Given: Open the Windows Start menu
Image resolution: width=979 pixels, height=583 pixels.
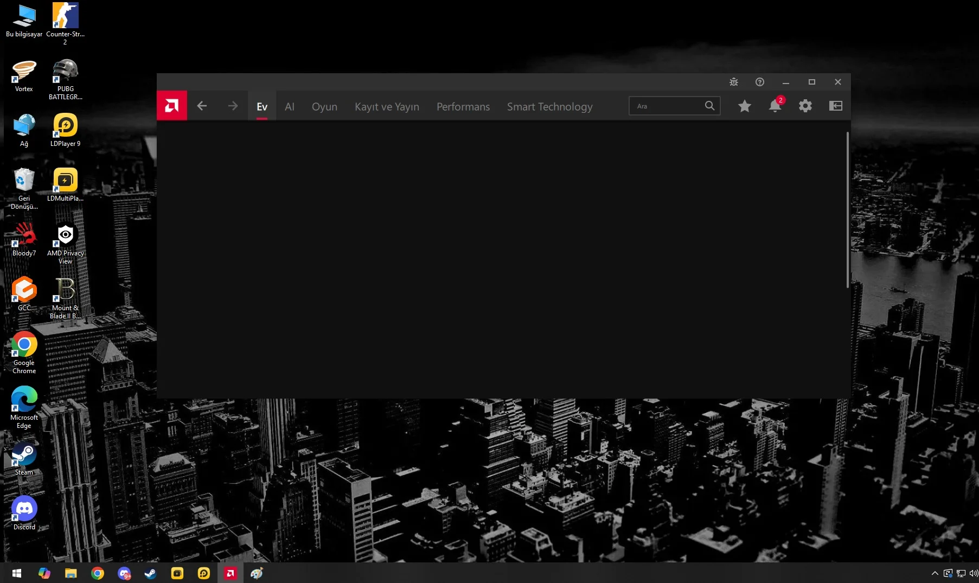Looking at the screenshot, I should pyautogui.click(x=16, y=573).
